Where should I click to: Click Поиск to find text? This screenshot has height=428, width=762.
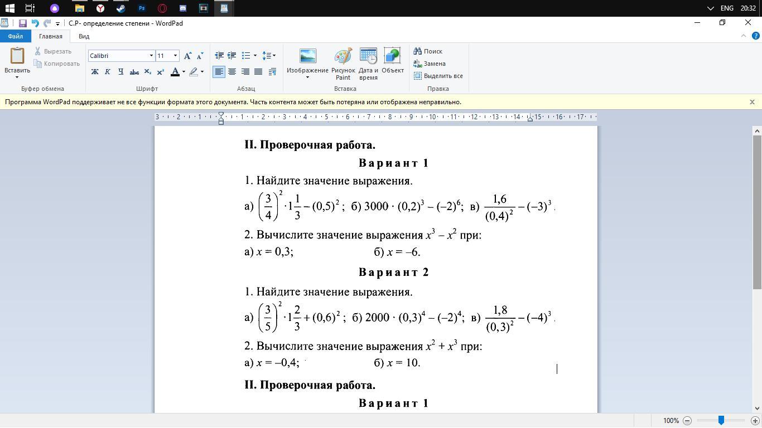pyautogui.click(x=428, y=51)
